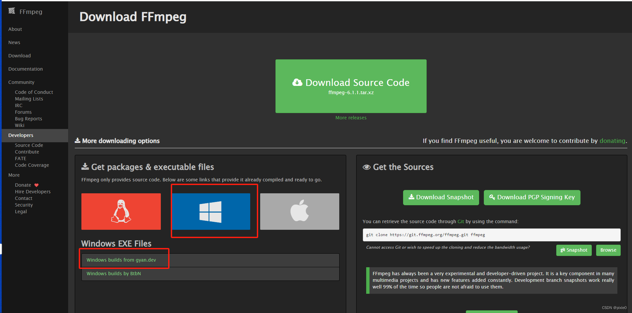Follow the Git link in source instructions

461,221
